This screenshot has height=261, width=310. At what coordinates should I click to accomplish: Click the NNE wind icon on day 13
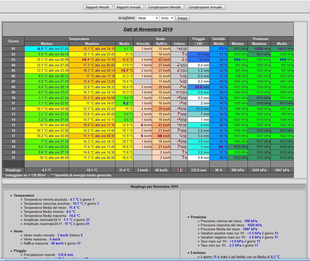[x=178, y=114]
